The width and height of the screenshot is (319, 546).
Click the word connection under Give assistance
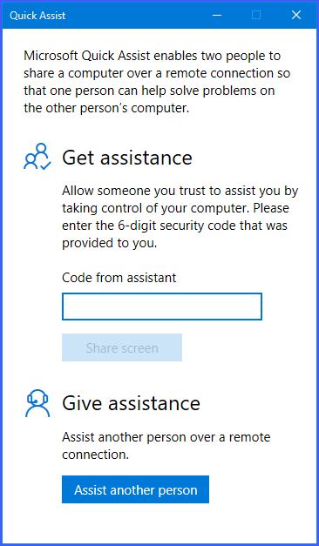tap(96, 455)
